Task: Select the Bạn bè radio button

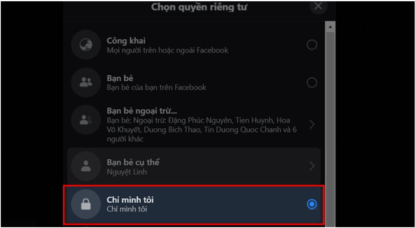Action: point(312,82)
